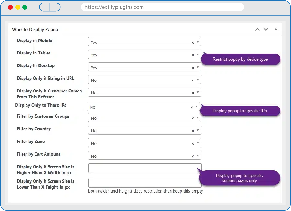Open the Display in Mobile dropdown
This screenshot has width=291, height=211.
198,42
